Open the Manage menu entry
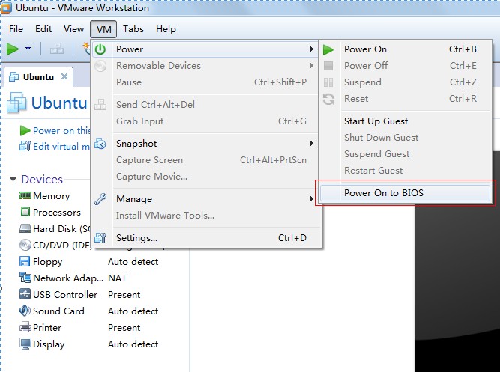Image resolution: width=500 pixels, height=372 pixels. pos(205,199)
